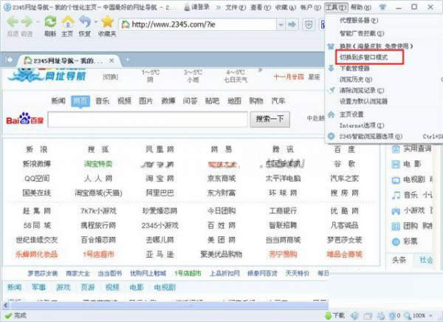Open 2345智能浏览器选项 menu item
The width and height of the screenshot is (443, 322).
(x=371, y=137)
